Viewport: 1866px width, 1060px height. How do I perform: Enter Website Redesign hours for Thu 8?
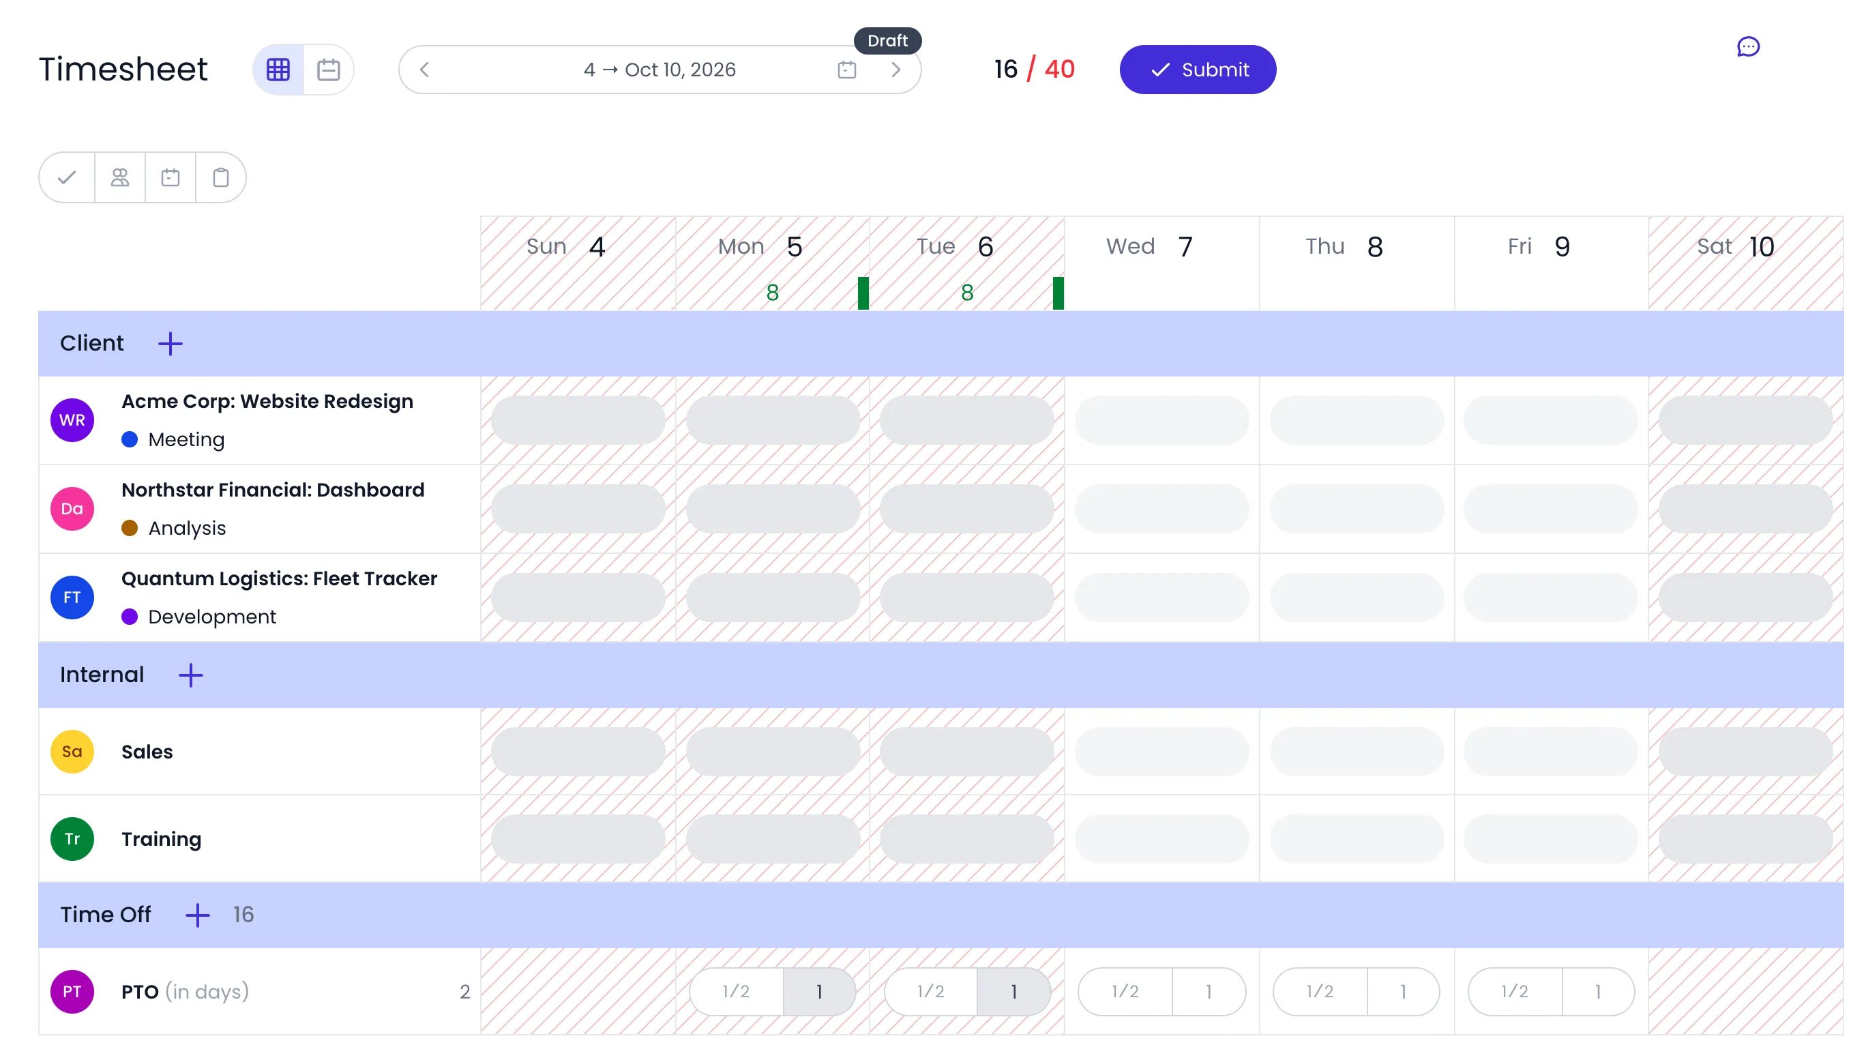[x=1357, y=420]
